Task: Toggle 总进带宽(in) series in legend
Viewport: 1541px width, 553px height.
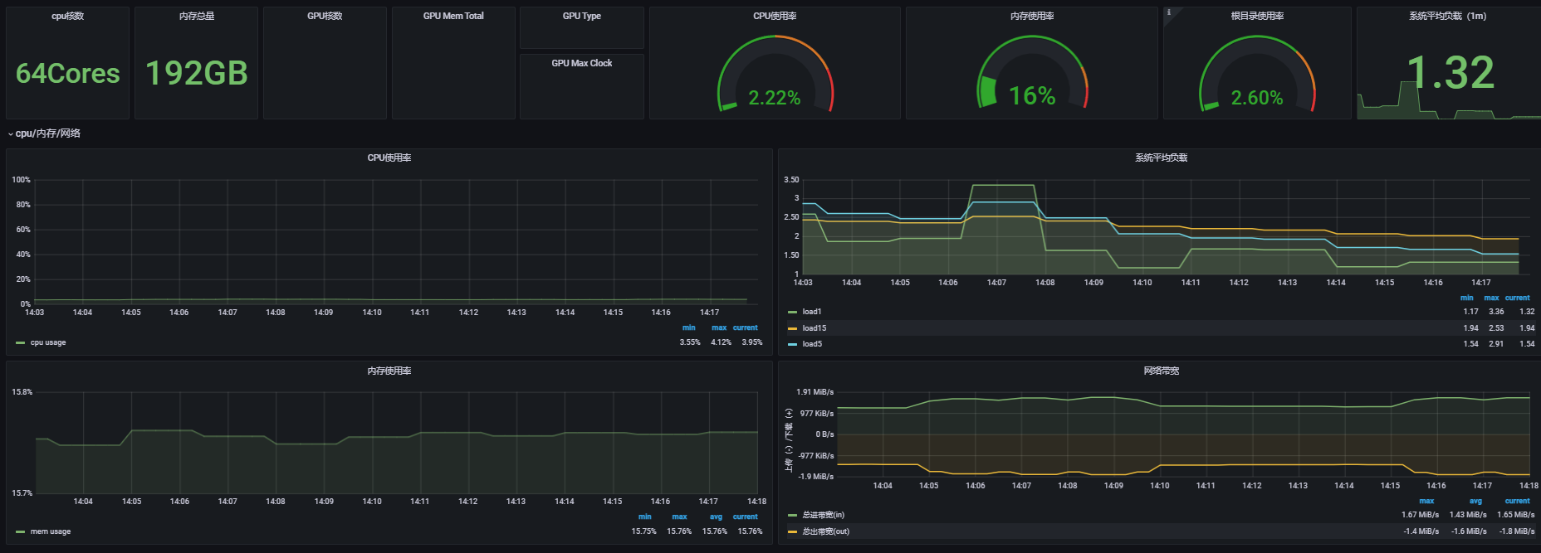Action: (x=823, y=515)
